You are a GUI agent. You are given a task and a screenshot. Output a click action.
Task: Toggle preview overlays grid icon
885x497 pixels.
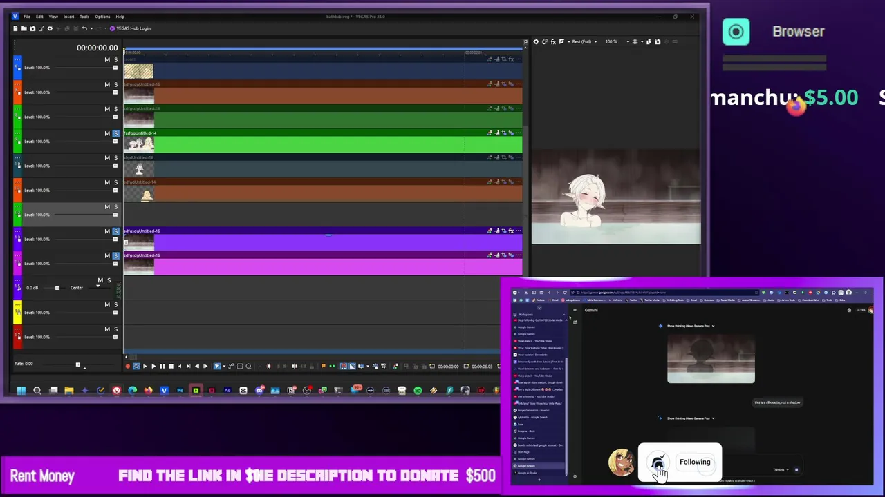635,42
